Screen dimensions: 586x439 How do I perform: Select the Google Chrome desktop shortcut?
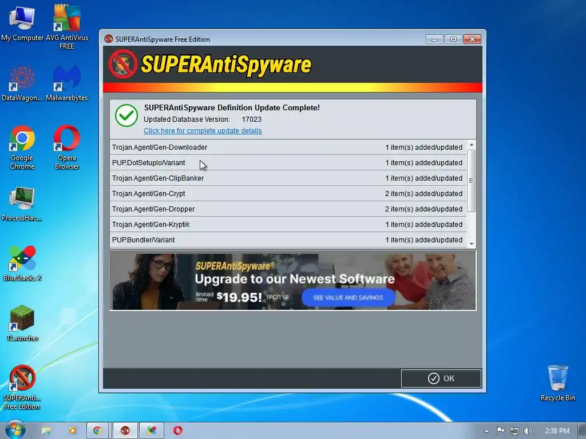[22, 147]
